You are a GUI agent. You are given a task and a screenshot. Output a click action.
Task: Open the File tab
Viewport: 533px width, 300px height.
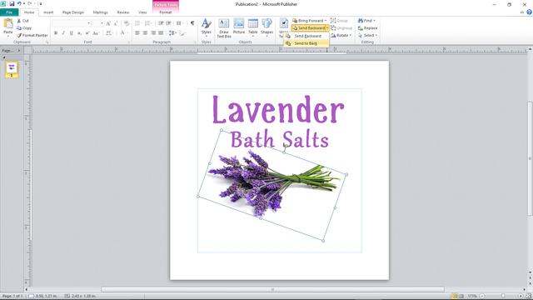9,12
